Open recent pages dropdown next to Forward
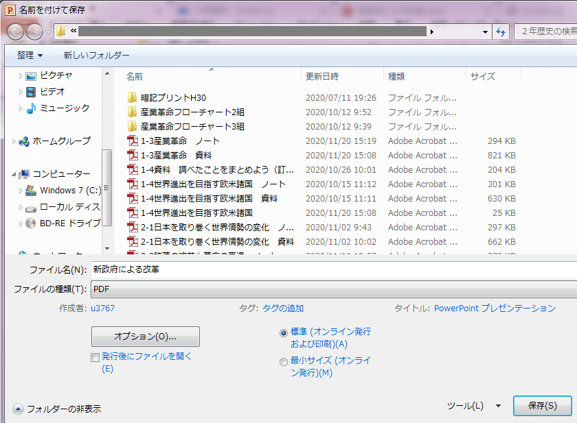Image resolution: width=577 pixels, height=423 pixels. coord(48,32)
